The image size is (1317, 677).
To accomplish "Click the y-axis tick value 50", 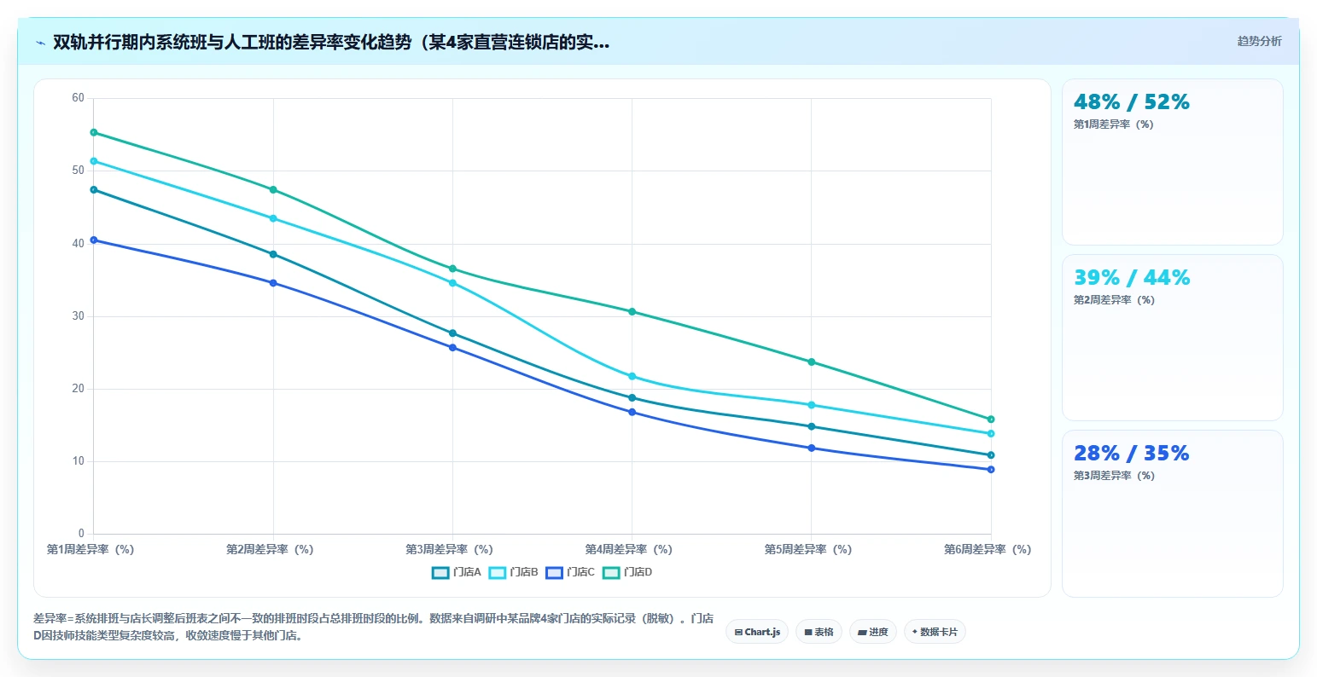I will pyautogui.click(x=78, y=171).
